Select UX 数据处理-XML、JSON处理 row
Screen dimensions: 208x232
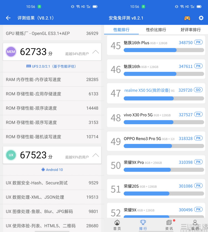click(52, 197)
